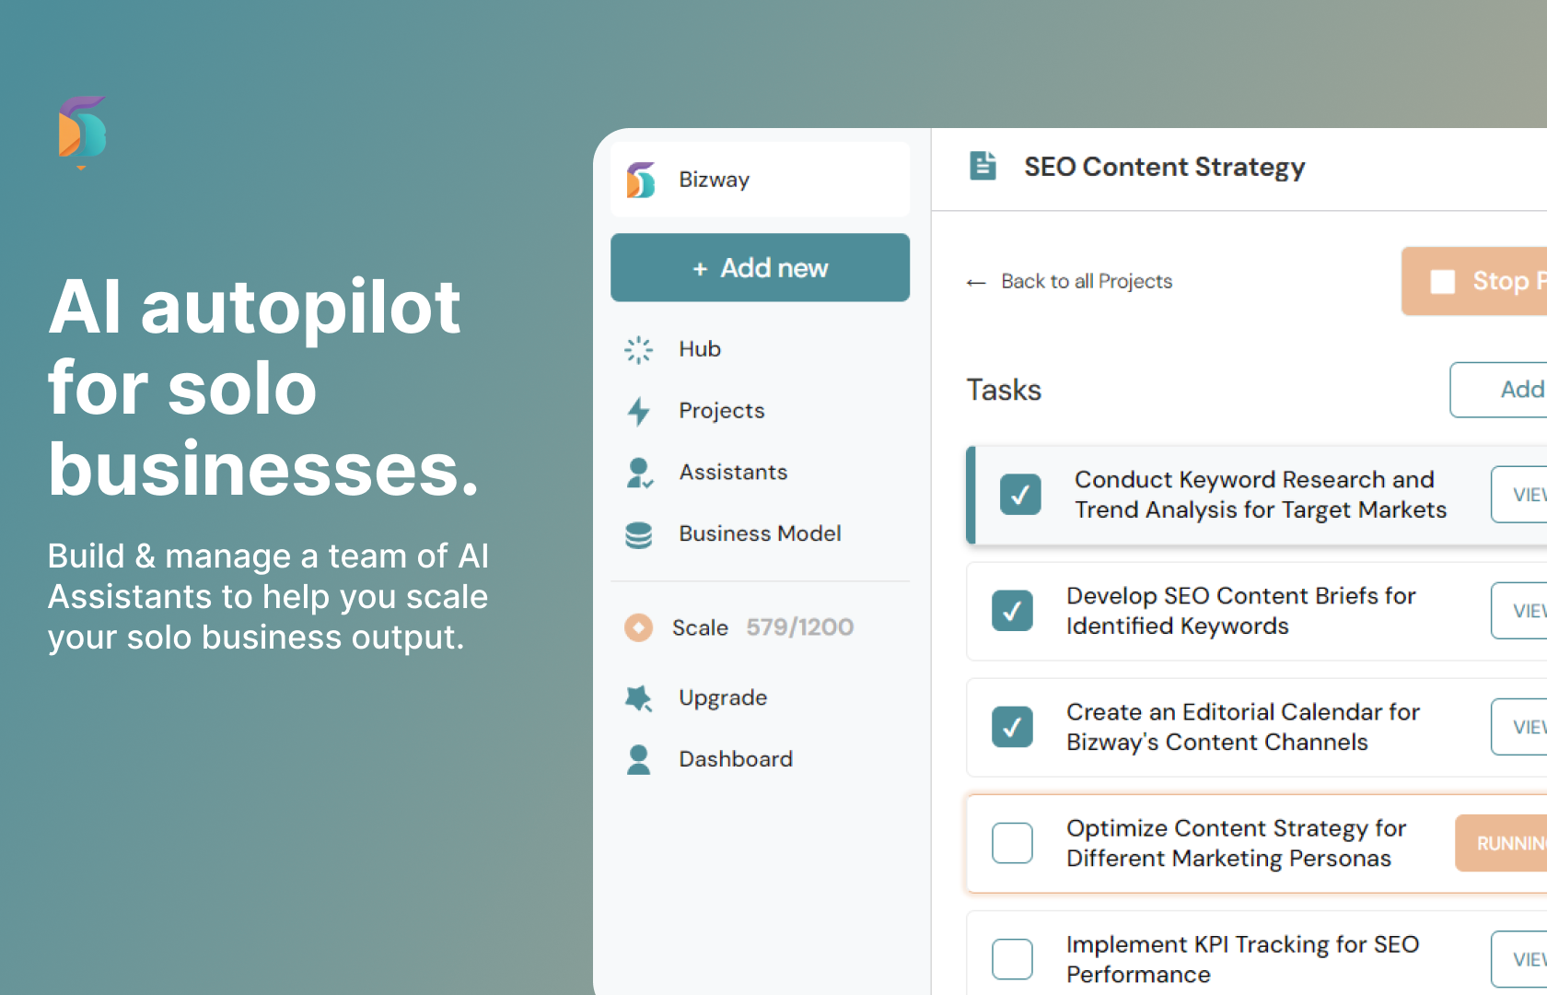
Task: Uncheck Create an Editorial Calendar checkbox
Action: [x=1012, y=727]
